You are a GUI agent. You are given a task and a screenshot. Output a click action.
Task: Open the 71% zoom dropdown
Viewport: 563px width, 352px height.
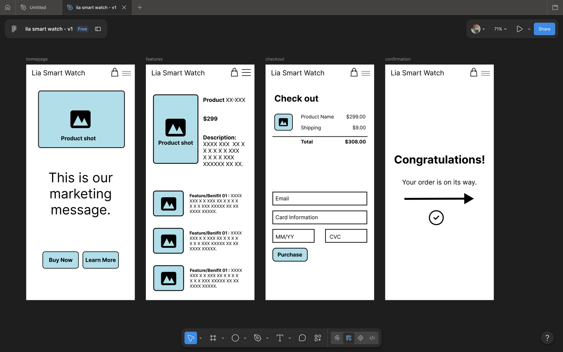(500, 29)
